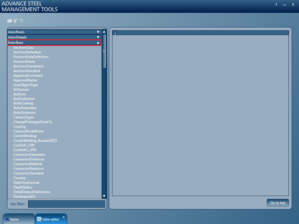299x224 pixels.
Task: Click the table list scroll down arrow
Action: coord(104,196)
